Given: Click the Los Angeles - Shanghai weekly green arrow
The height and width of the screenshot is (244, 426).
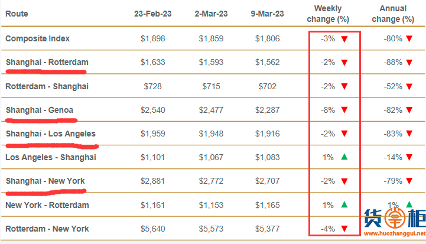Looking at the screenshot, I should [344, 157].
